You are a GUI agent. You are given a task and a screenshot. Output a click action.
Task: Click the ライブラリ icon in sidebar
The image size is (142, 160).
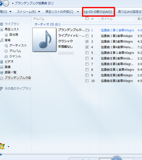click(x=1, y=24)
